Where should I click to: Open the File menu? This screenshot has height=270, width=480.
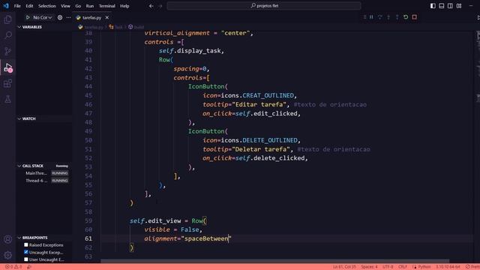(17, 6)
